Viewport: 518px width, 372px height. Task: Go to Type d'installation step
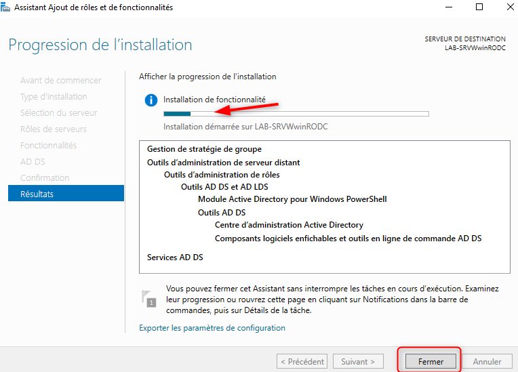54,96
